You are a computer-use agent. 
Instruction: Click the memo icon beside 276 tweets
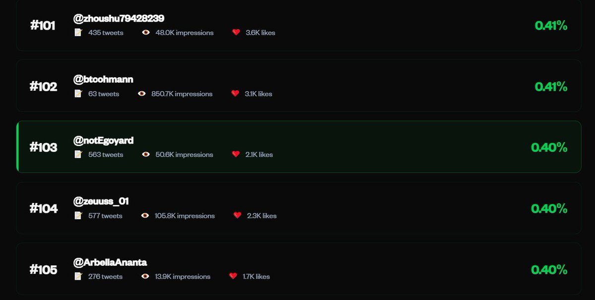click(x=78, y=277)
